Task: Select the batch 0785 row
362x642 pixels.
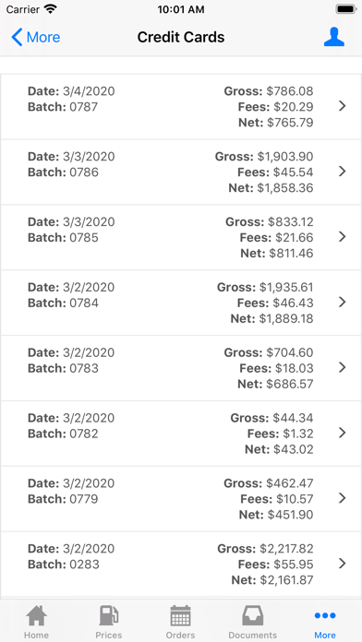Action: click(181, 237)
